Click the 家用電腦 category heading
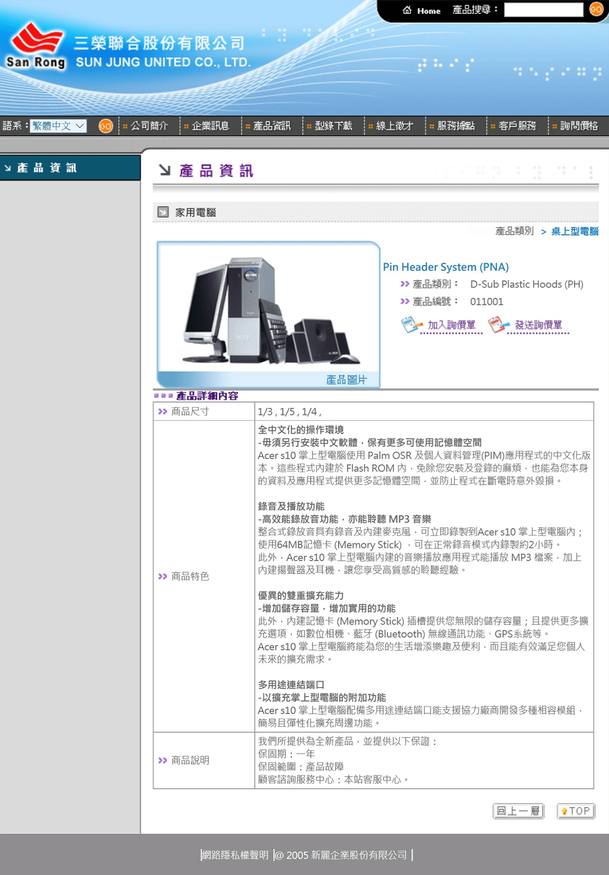 point(196,213)
